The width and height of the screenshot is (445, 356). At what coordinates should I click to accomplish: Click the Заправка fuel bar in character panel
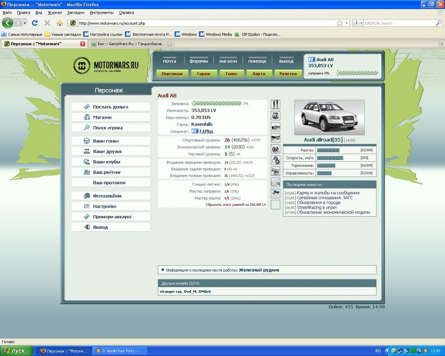tap(217, 103)
